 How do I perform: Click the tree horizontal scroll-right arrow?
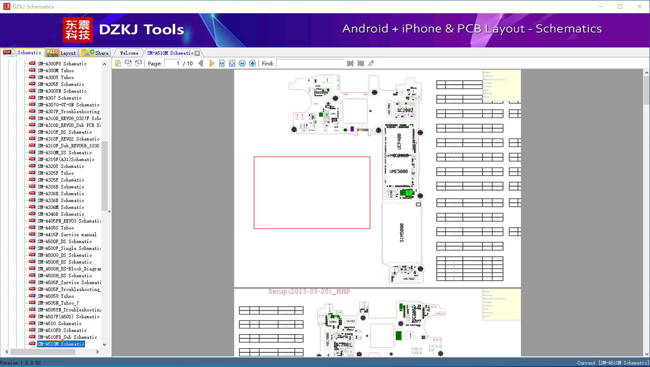coord(97,352)
